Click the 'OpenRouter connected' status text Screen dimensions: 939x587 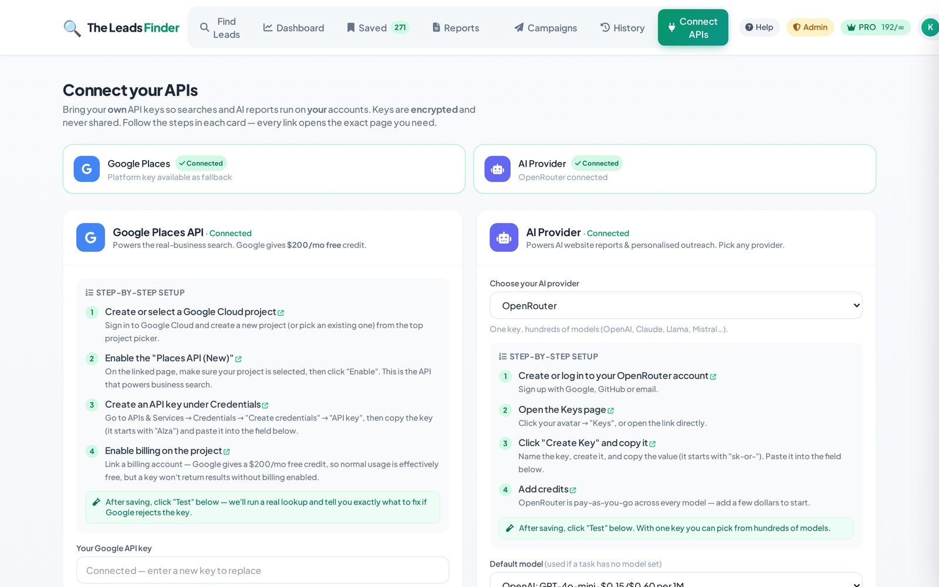[x=563, y=177]
